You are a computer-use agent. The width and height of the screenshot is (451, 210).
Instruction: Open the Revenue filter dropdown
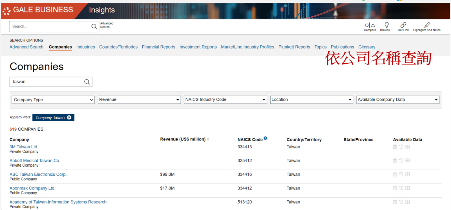pos(139,100)
